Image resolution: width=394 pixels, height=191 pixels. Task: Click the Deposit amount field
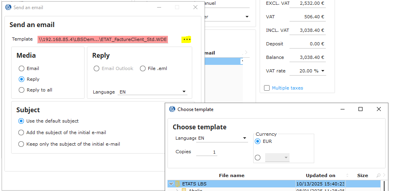click(x=307, y=44)
